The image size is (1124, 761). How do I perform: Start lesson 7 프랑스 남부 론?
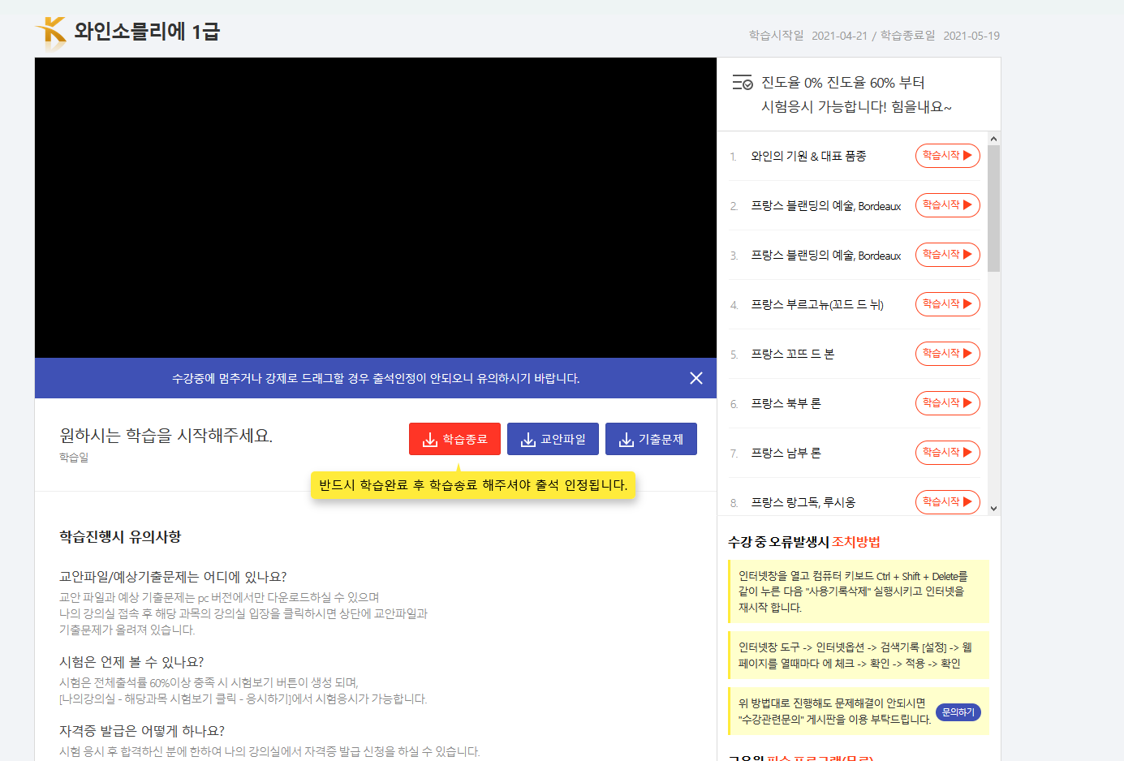tap(947, 453)
